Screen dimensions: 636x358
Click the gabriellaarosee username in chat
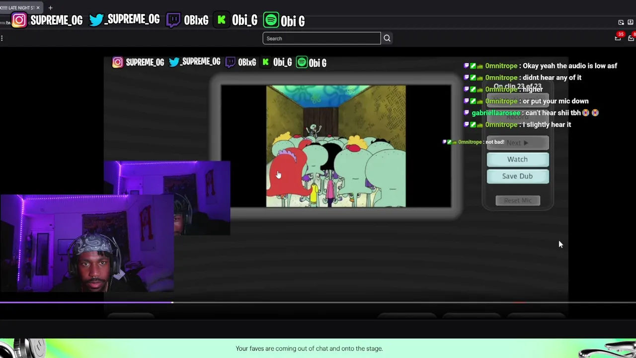[x=495, y=113]
